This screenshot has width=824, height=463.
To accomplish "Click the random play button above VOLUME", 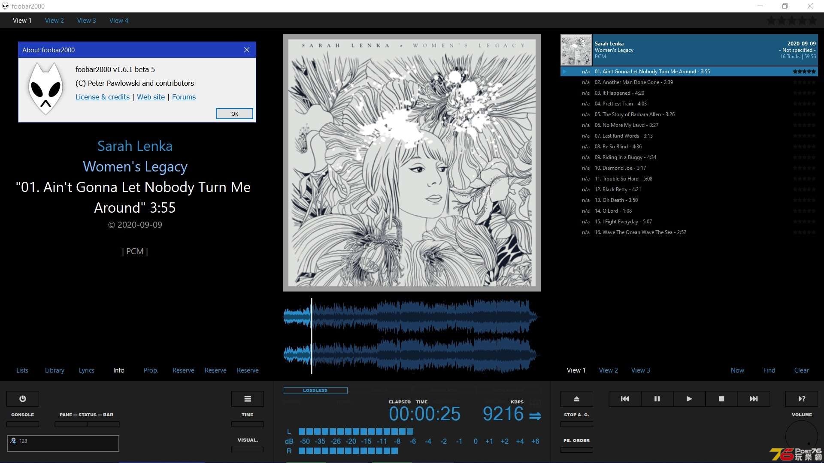I will coord(802,399).
